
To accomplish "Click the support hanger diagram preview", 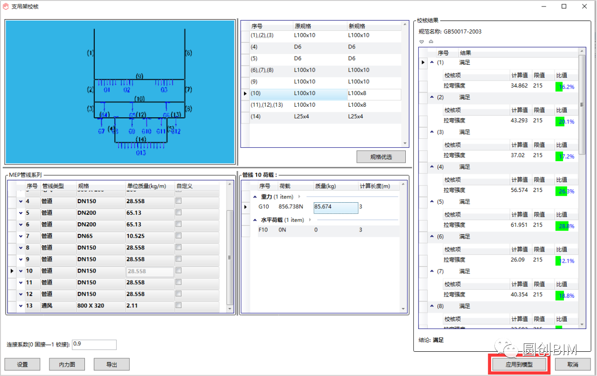I will [x=120, y=92].
